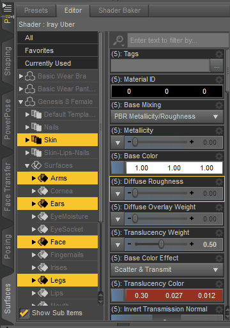The width and height of the screenshot is (230, 328).
Task: Expand the Basic Wear Bra node
Action: point(21,76)
